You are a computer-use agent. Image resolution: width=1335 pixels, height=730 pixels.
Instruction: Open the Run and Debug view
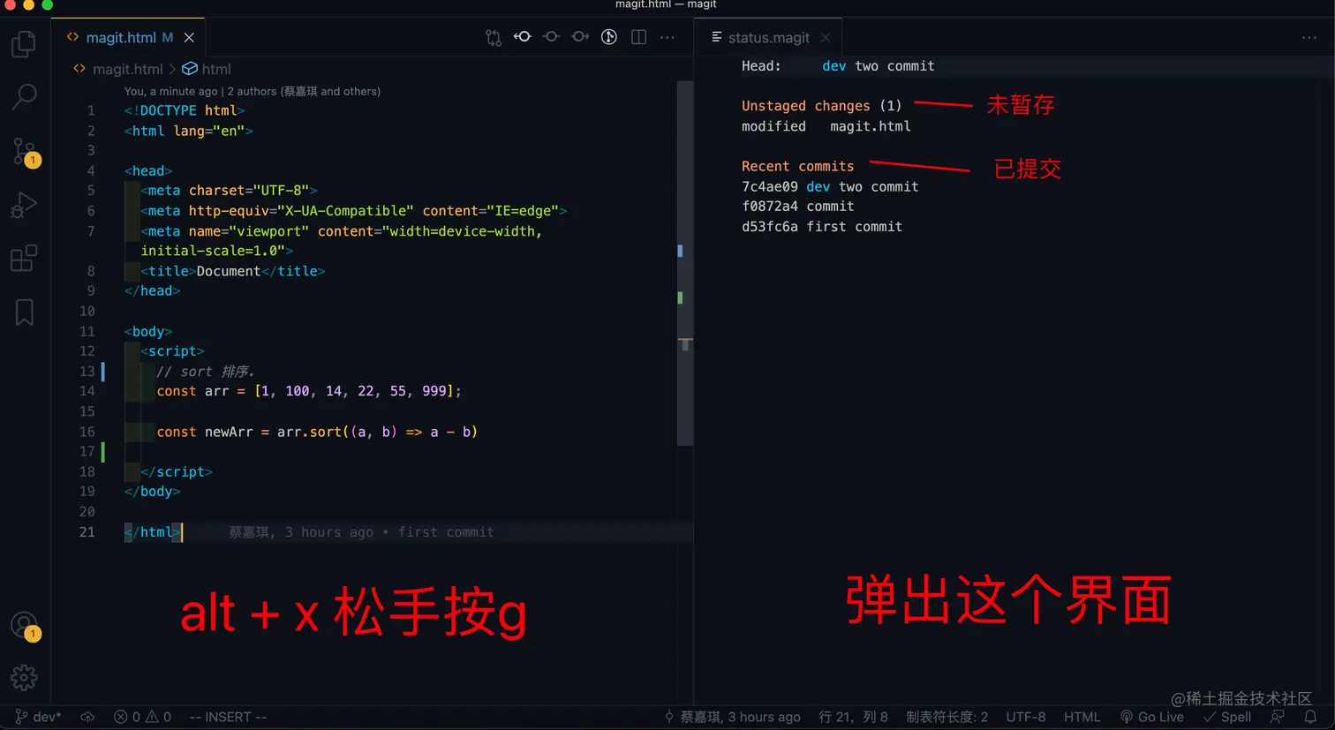[x=24, y=205]
